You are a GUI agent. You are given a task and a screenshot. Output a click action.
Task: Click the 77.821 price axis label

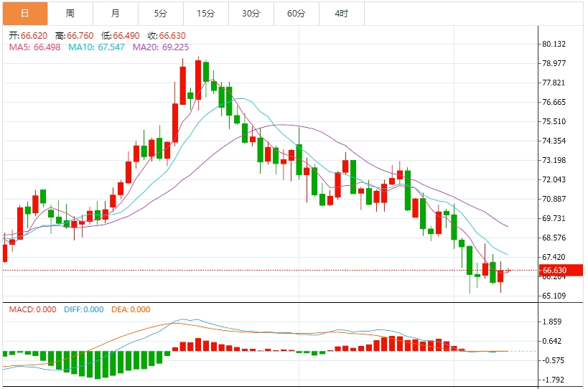tap(554, 83)
